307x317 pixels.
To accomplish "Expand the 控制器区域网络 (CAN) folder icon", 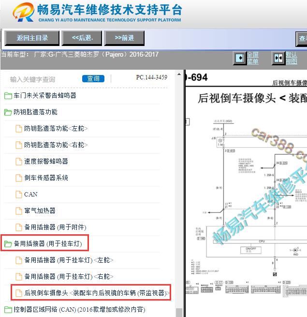I will pyautogui.click(x=8, y=310).
